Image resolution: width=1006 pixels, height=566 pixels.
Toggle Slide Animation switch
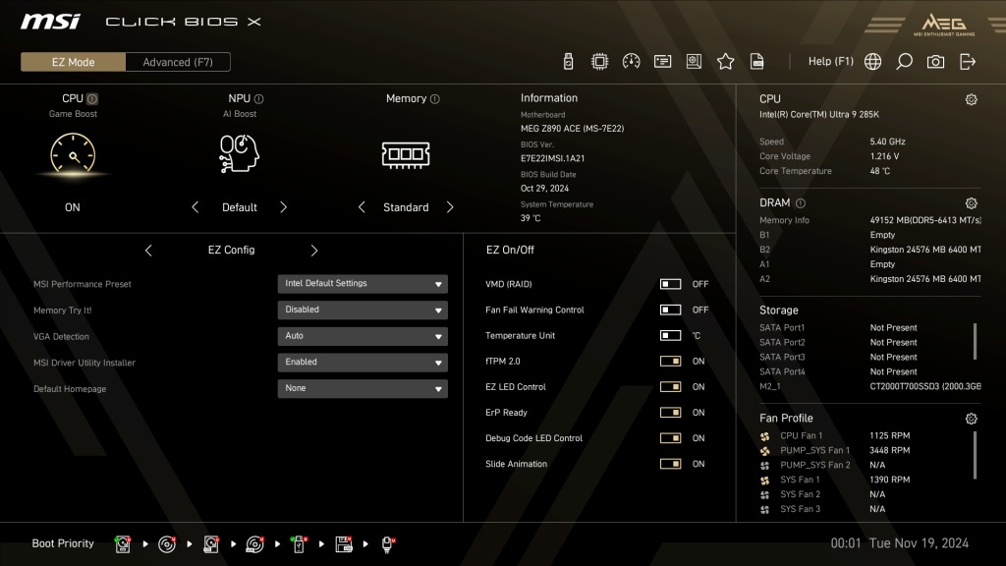point(670,464)
